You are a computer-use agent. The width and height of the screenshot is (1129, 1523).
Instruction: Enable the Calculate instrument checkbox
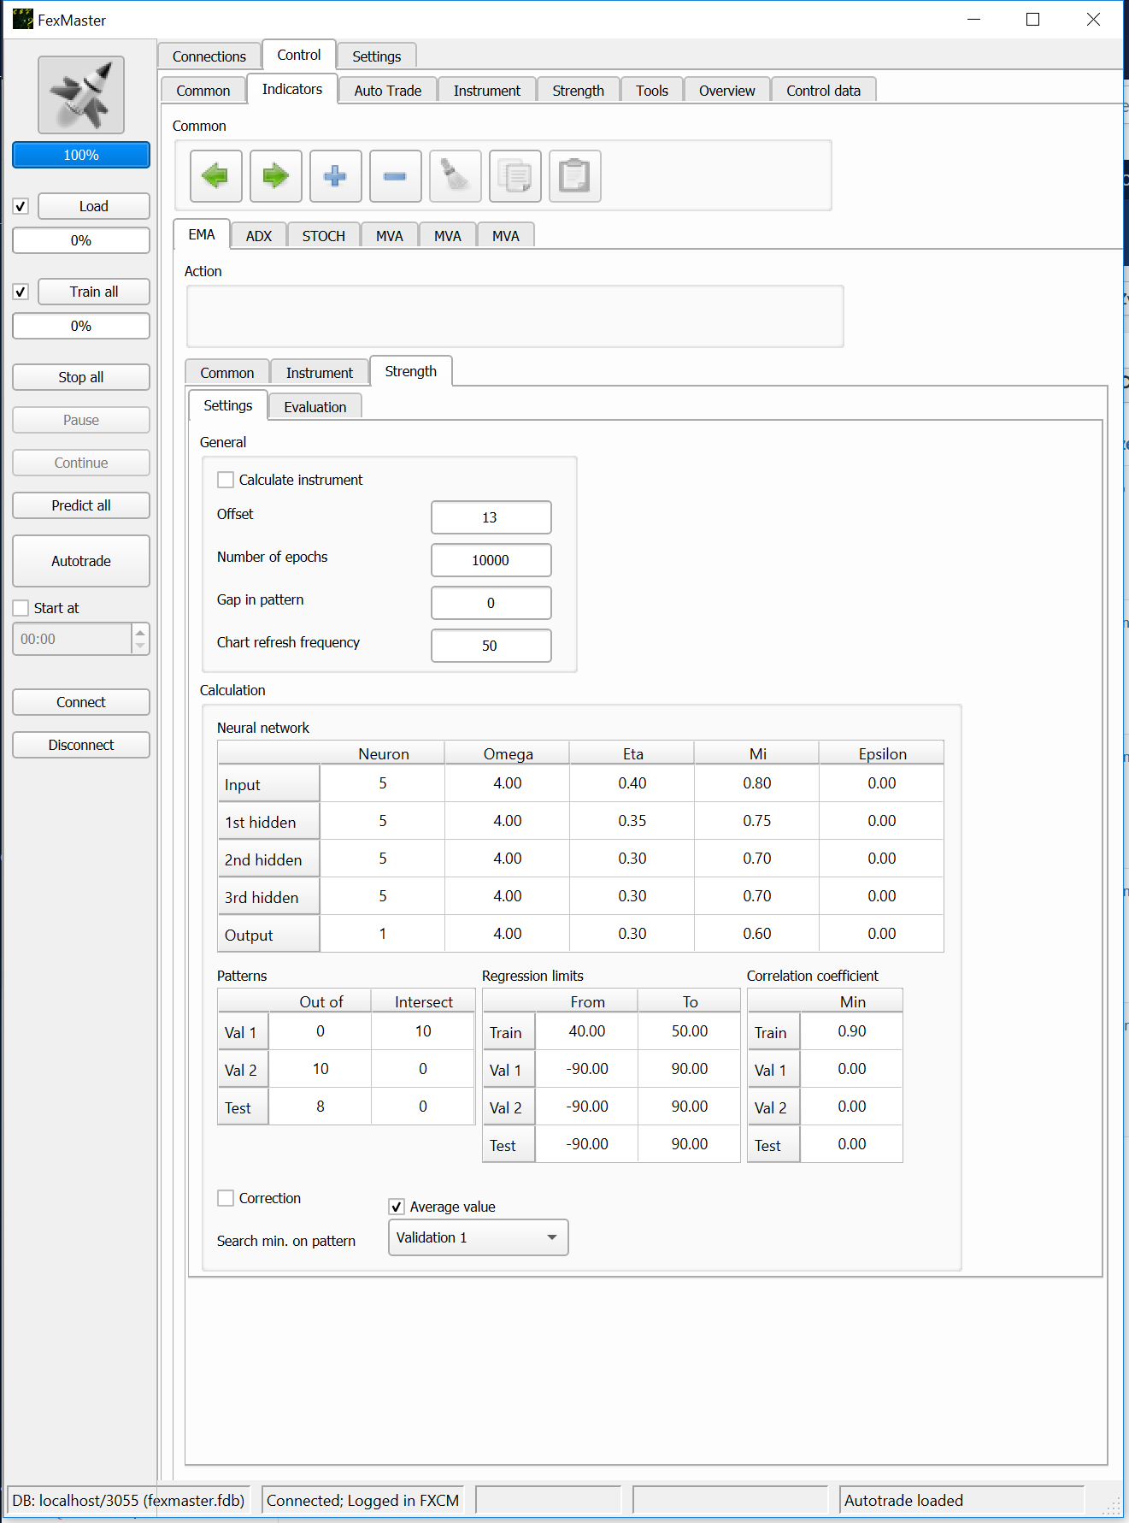(x=226, y=480)
